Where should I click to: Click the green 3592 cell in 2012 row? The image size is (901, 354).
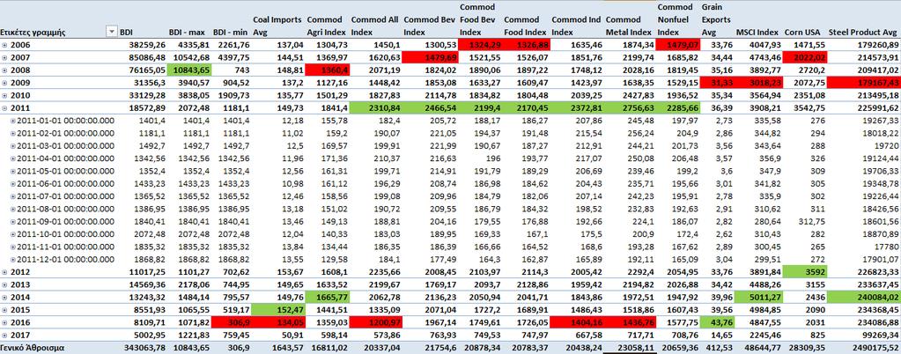pos(803,272)
